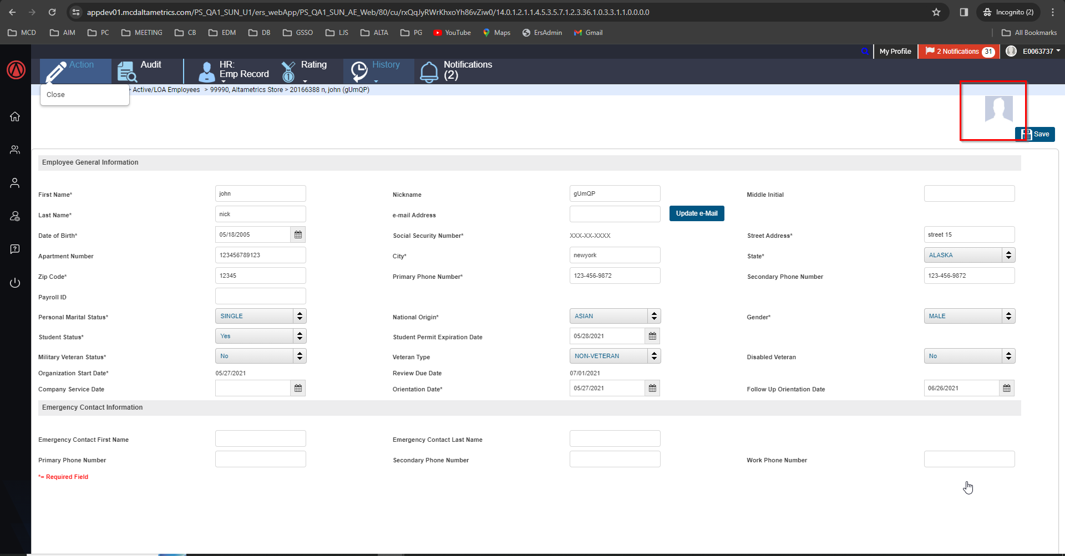The image size is (1065, 556).
Task: Click the Student Permit Expiration calendar icon
Action: click(652, 336)
